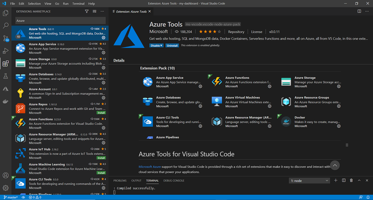Click the Azure search input field
Viewport: 373px width, 200px height.
tap(60, 20)
